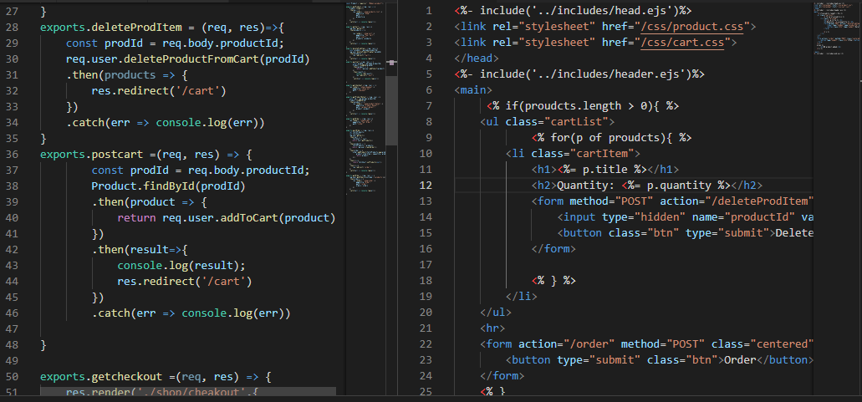Click Product.findById(prodId) on line 38
This screenshot has height=402, width=862.
tap(168, 186)
